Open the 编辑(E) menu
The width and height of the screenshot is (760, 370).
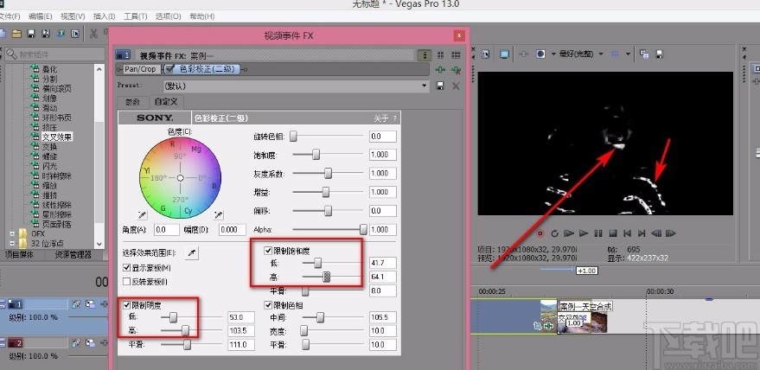41,16
